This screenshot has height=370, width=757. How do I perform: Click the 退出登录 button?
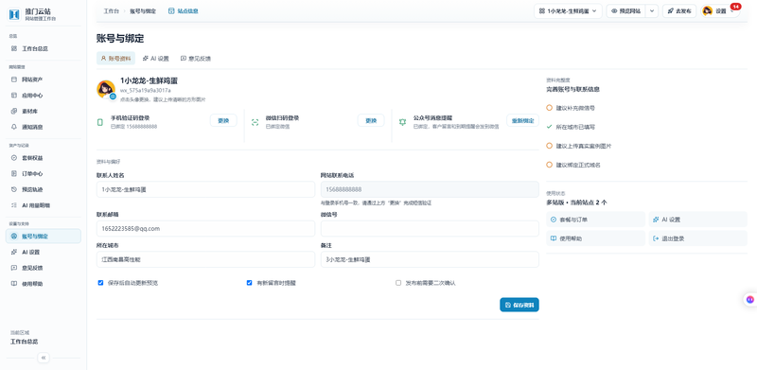coord(698,238)
